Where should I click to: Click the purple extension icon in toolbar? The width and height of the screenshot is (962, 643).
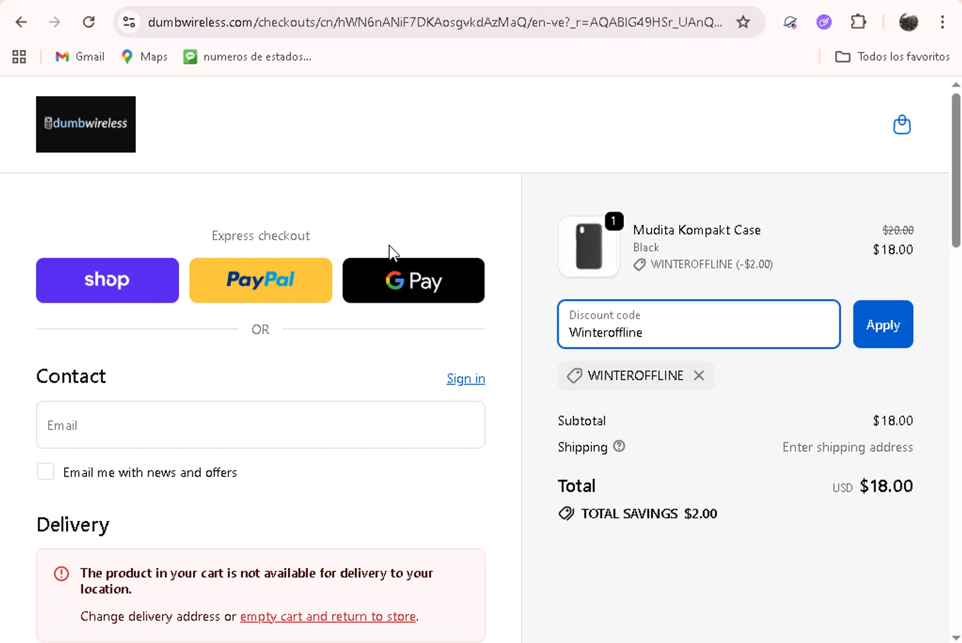(x=823, y=22)
